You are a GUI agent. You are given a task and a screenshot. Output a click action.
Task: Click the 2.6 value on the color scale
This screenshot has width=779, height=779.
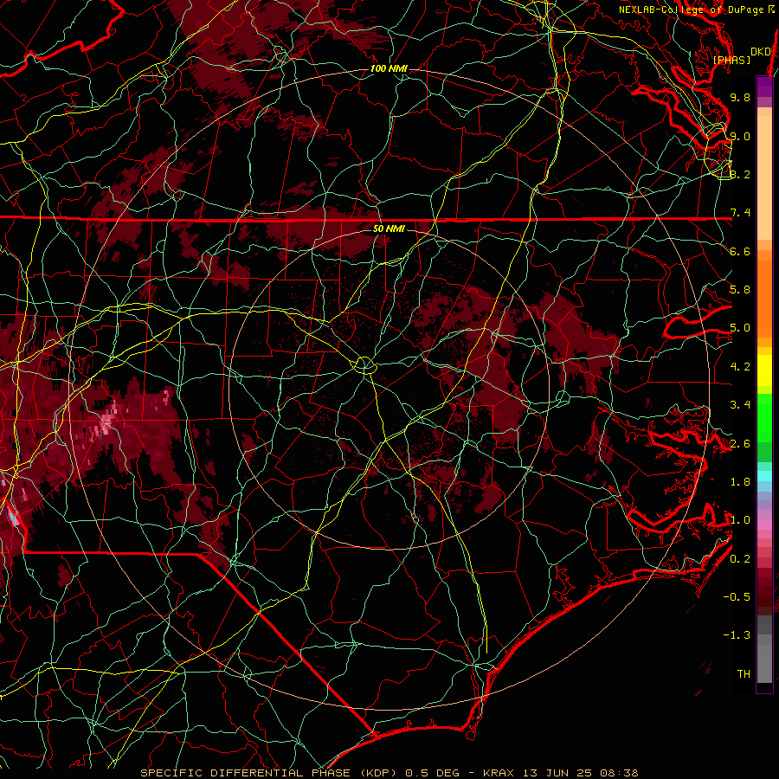740,444
